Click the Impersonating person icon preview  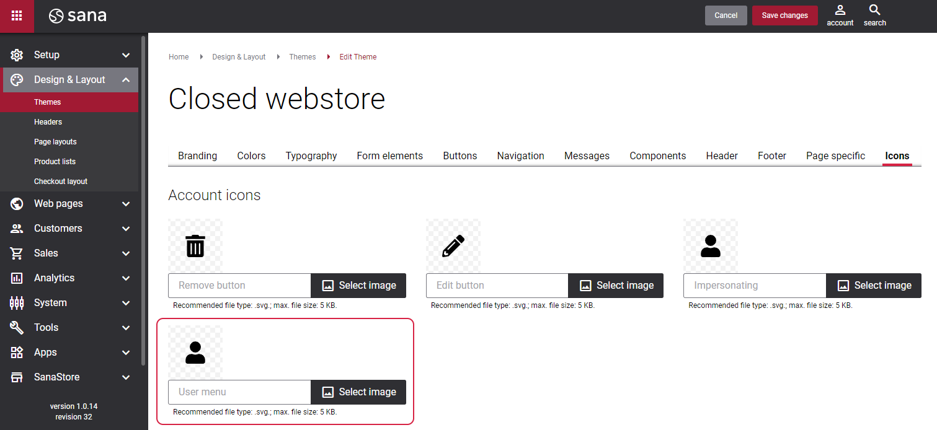coord(710,246)
